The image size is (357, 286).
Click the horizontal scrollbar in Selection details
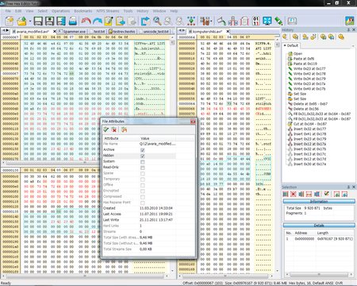pyautogui.click(x=319, y=274)
